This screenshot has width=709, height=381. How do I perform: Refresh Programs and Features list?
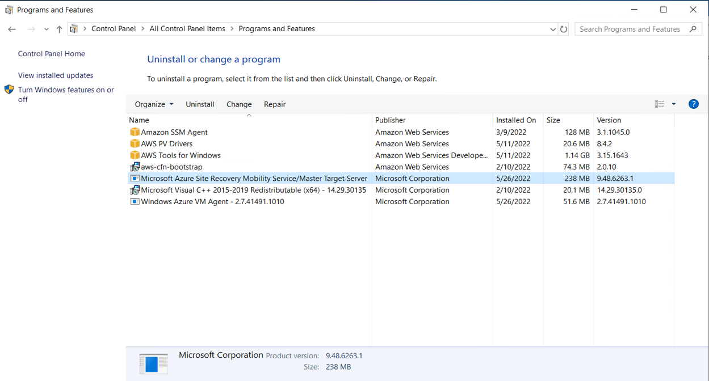coord(564,29)
